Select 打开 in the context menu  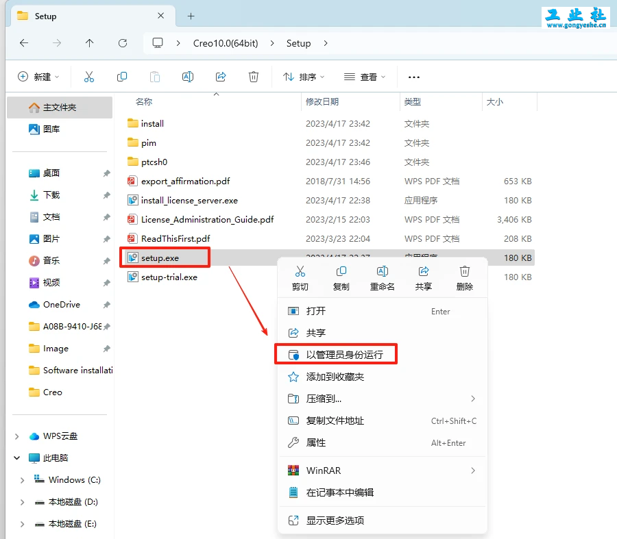[383, 312]
